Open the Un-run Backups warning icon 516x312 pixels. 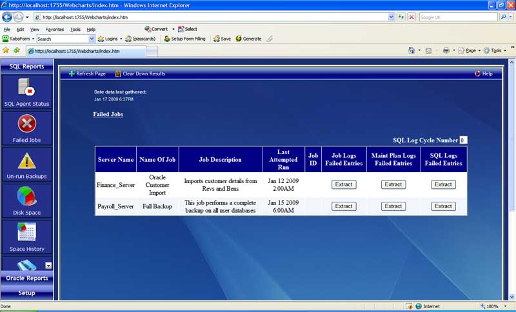click(x=26, y=161)
